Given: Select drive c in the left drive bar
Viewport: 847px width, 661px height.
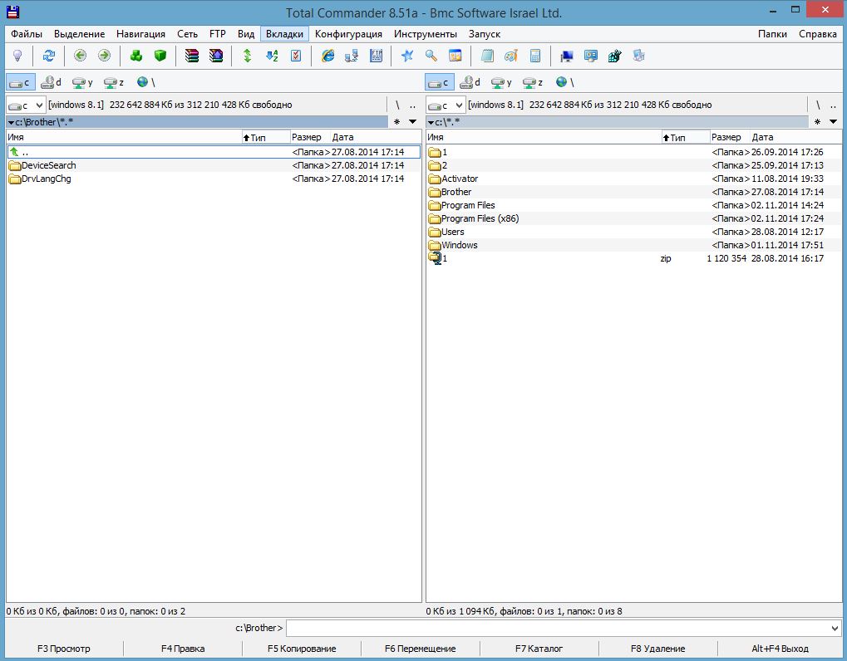Looking at the screenshot, I should click(21, 82).
